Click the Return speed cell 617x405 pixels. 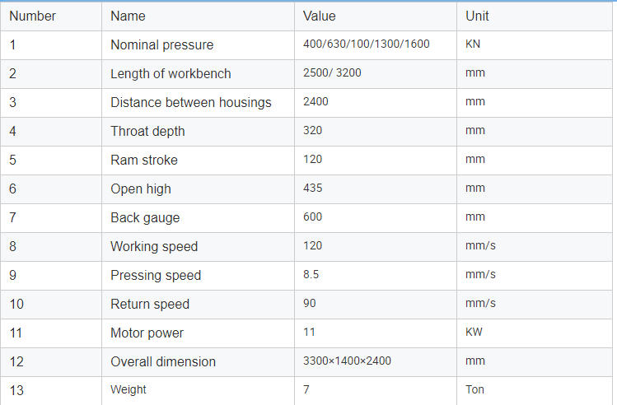click(x=150, y=305)
